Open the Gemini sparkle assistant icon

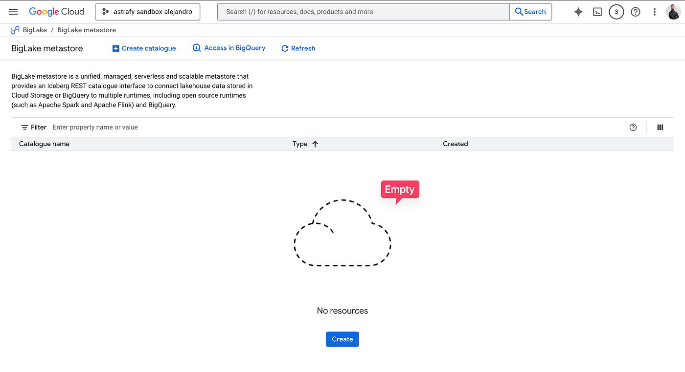pos(578,12)
